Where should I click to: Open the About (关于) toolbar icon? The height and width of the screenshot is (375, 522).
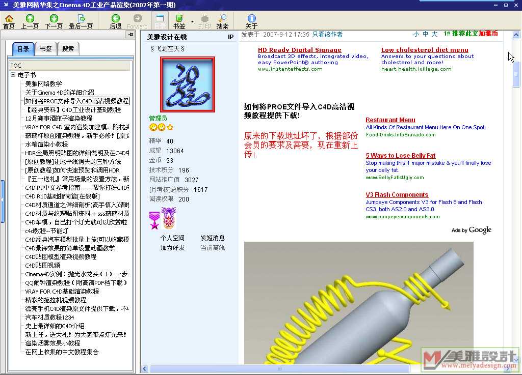(x=251, y=21)
